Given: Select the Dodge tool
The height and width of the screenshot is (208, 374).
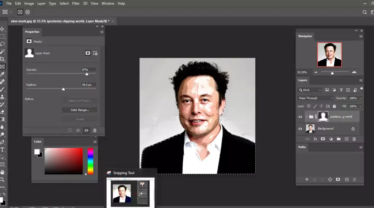Looking at the screenshot, I should point(3,135).
